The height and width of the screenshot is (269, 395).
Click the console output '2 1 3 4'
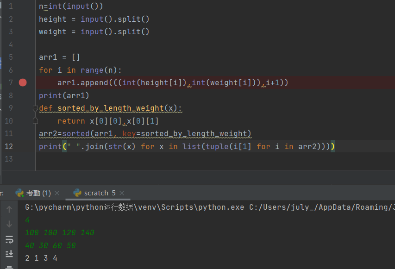(41, 258)
